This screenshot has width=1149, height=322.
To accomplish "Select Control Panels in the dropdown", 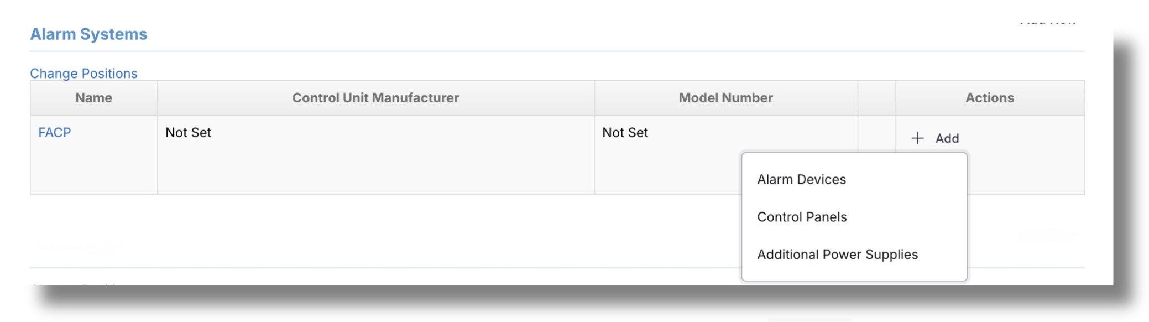I will 802,217.
